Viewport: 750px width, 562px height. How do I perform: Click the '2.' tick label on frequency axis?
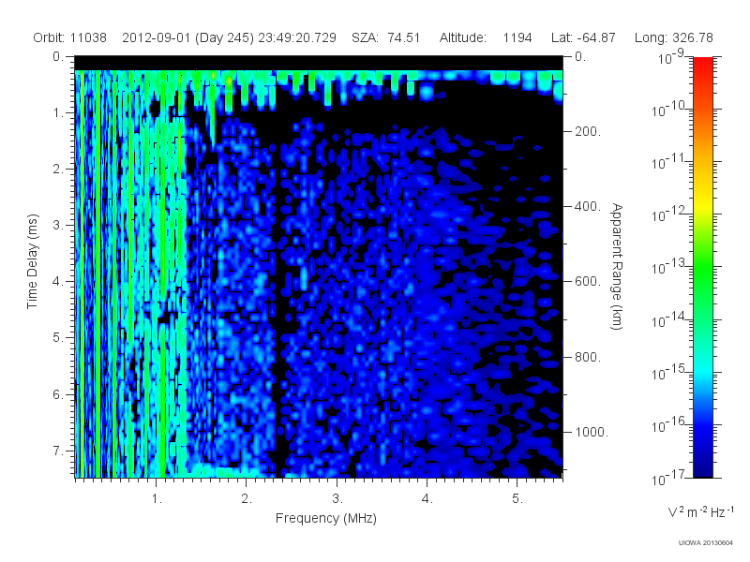coord(247,499)
